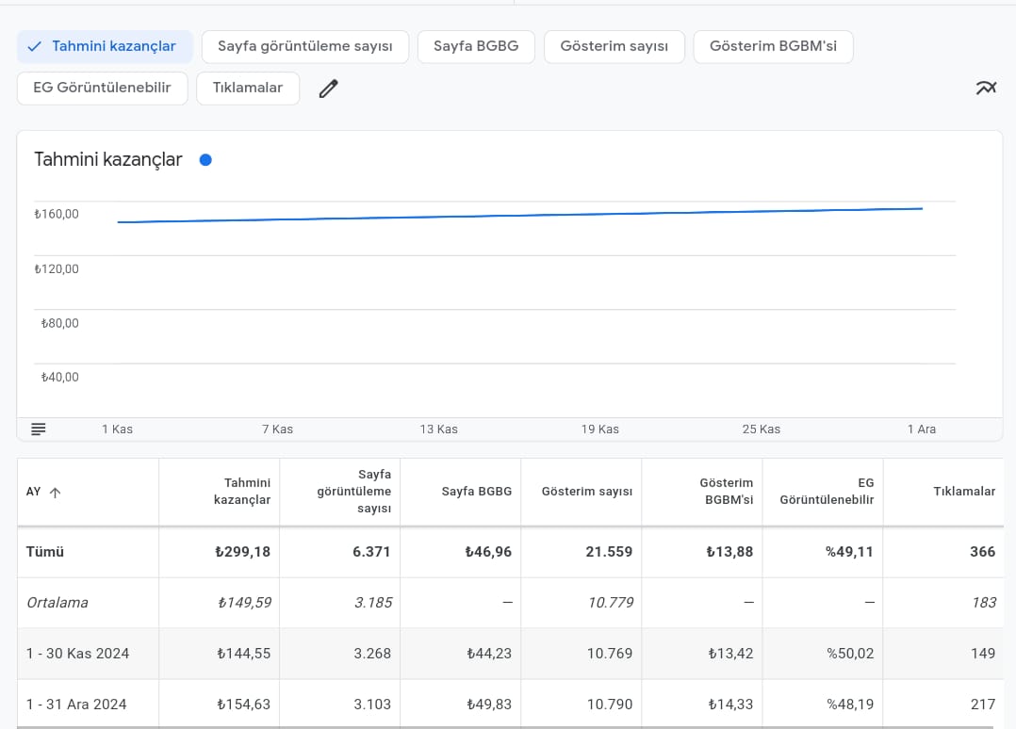This screenshot has height=729, width=1016.
Task: Click November viewability value %50,02
Action: [x=850, y=654]
